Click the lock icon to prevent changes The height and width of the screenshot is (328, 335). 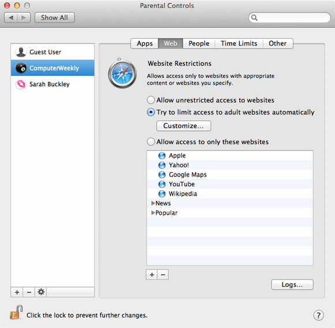[16, 312]
